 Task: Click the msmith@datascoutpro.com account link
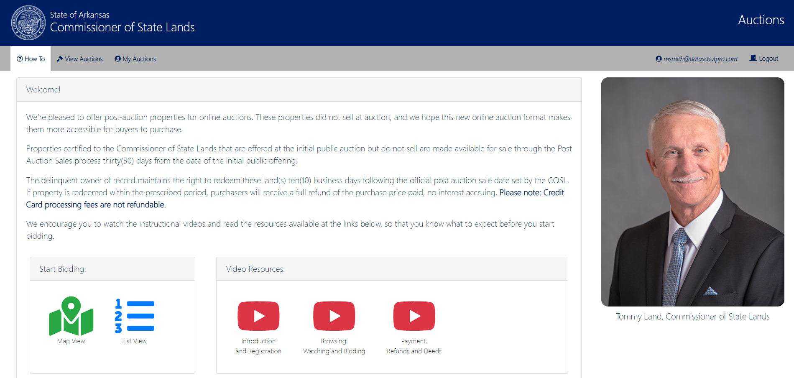[x=696, y=59]
